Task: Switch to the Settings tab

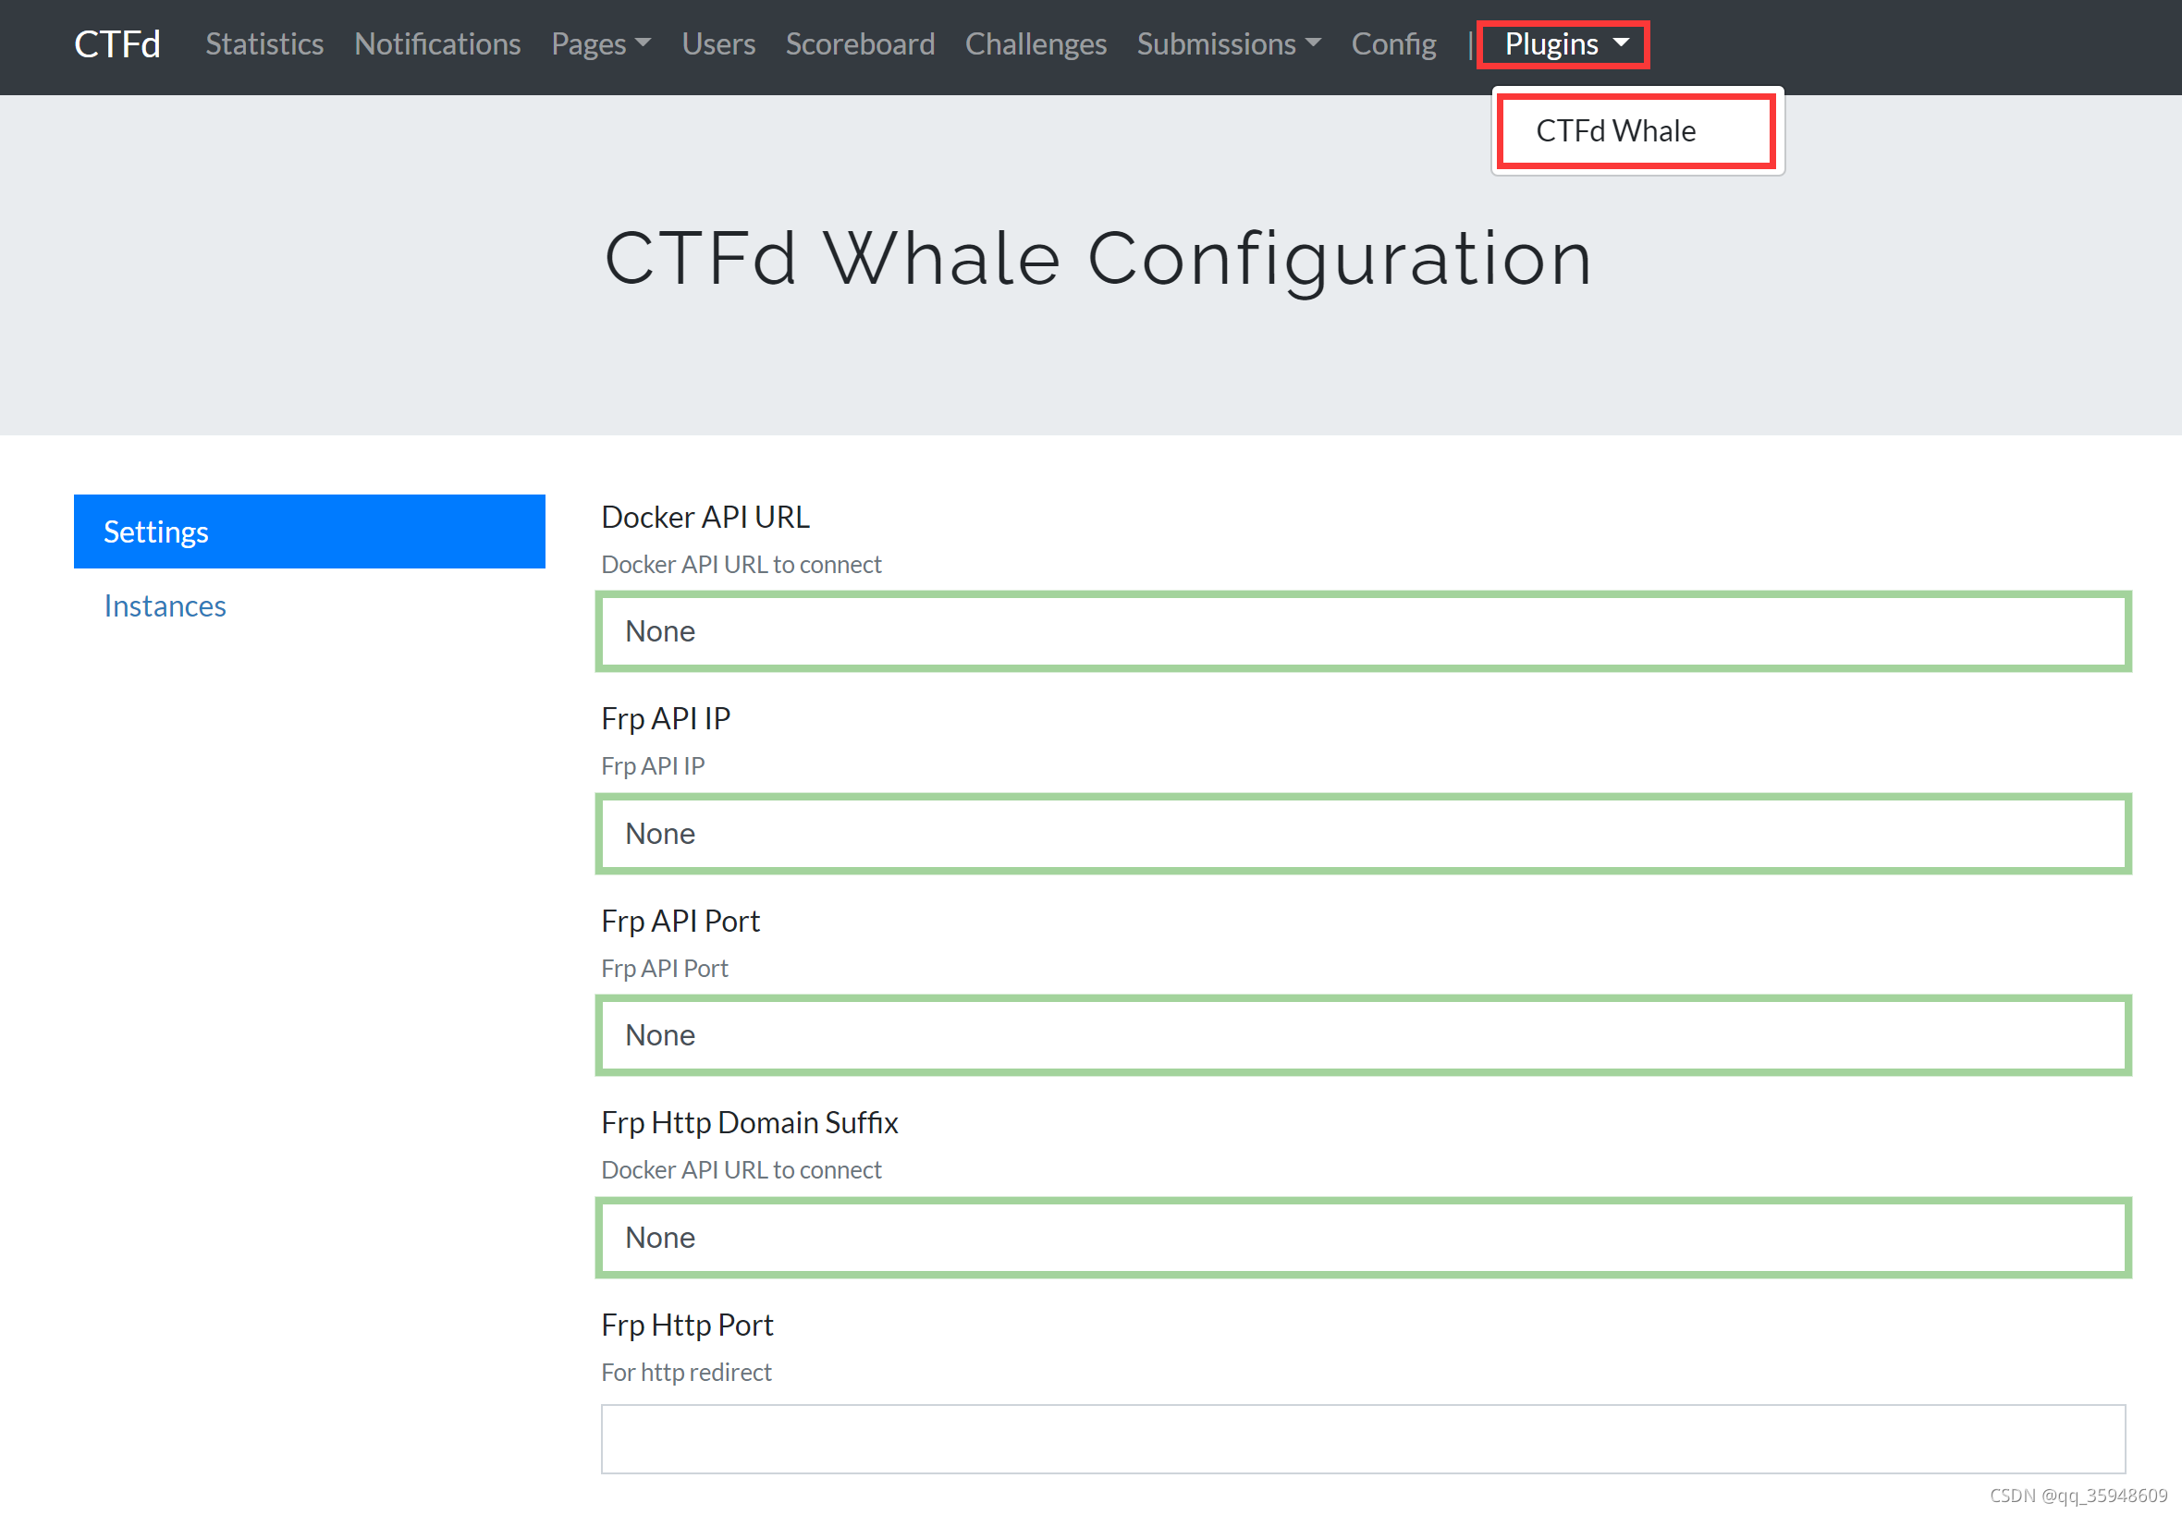Action: click(x=308, y=531)
